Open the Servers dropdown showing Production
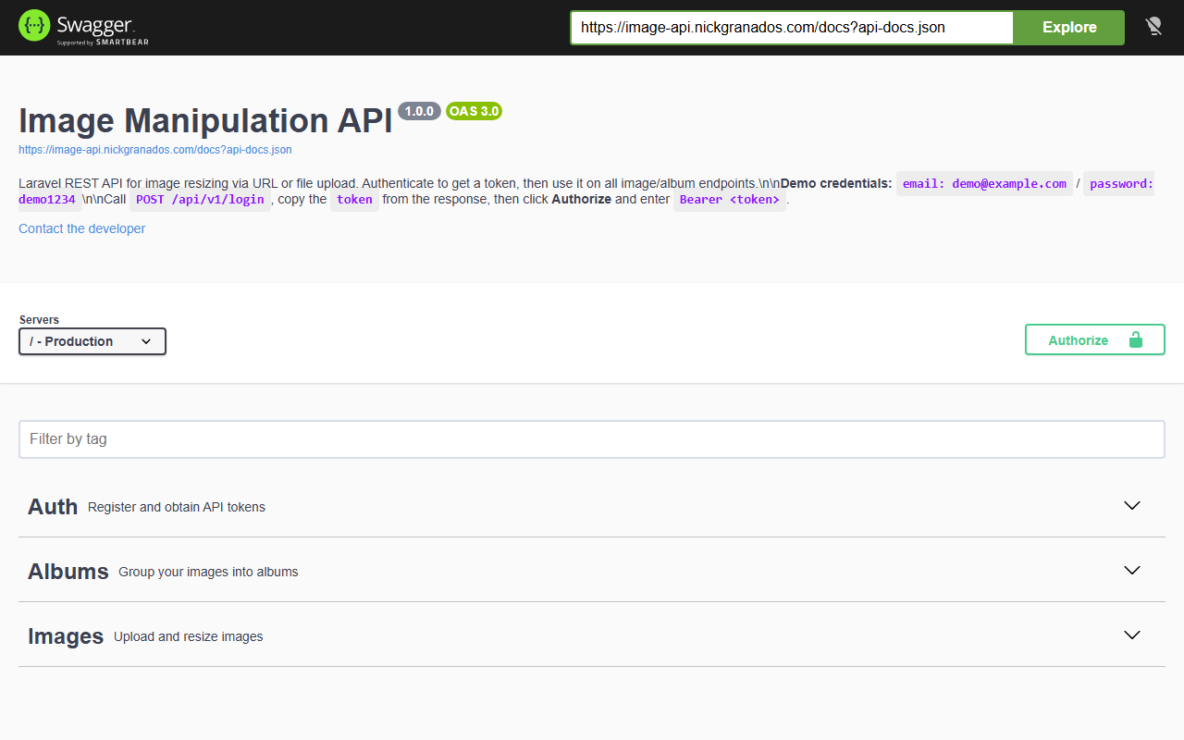The width and height of the screenshot is (1184, 740). [x=92, y=341]
